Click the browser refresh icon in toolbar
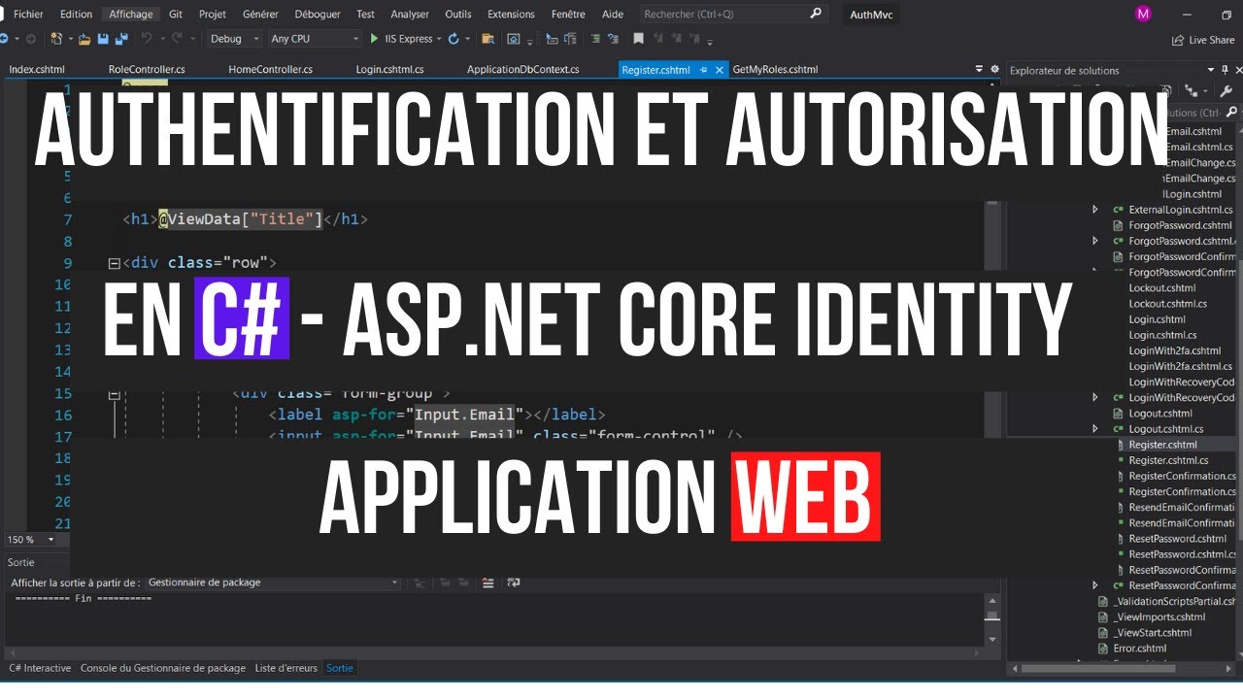The image size is (1243, 699). click(x=454, y=39)
